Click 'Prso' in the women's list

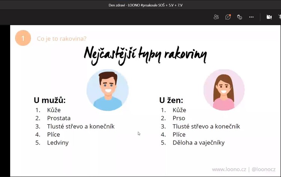coord(179,118)
